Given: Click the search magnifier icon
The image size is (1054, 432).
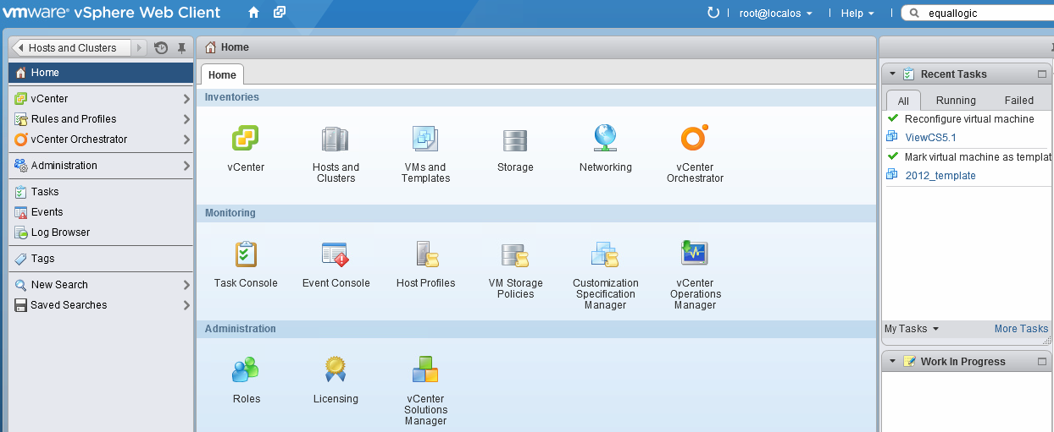Looking at the screenshot, I should click(x=914, y=14).
